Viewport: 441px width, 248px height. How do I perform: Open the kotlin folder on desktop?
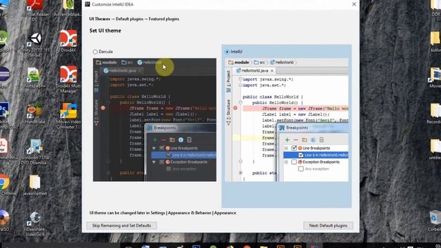coord(435,41)
